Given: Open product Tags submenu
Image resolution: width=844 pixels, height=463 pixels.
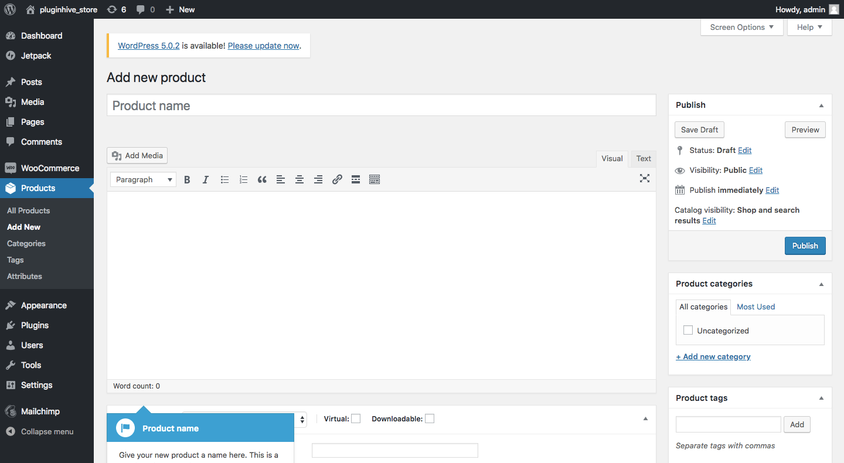Looking at the screenshot, I should 15,260.
